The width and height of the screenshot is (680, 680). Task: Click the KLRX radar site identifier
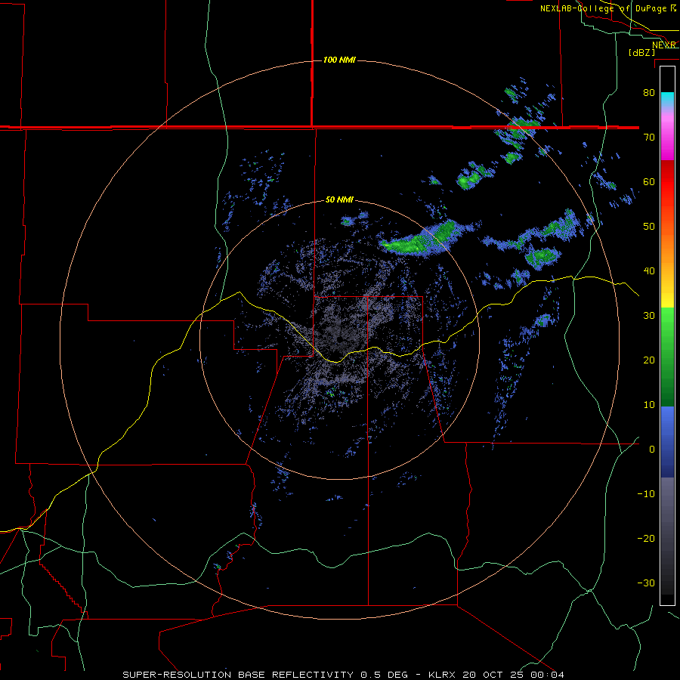[441, 675]
